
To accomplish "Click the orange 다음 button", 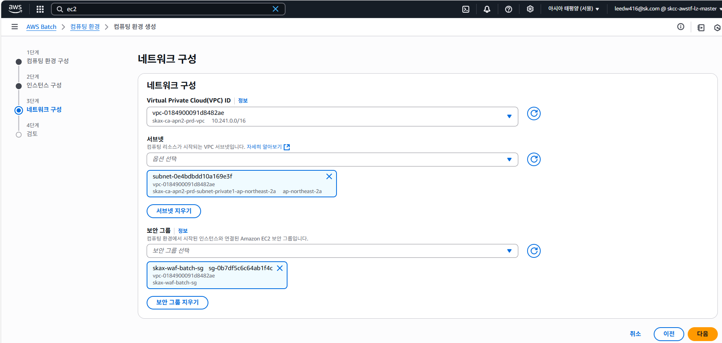I will [x=702, y=334].
